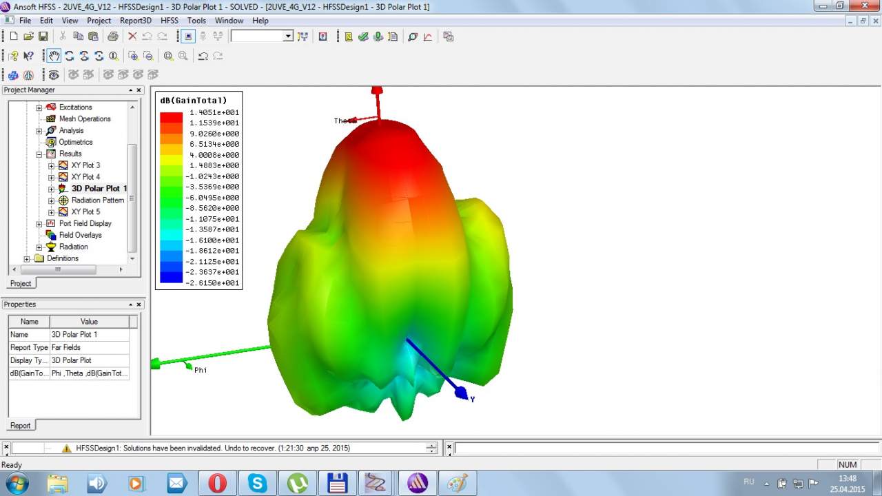Expand the Definitions folder node
This screenshot has height=496, width=882.
click(28, 259)
